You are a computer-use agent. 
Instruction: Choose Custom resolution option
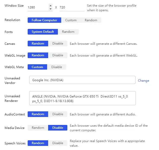tap(71, 20)
